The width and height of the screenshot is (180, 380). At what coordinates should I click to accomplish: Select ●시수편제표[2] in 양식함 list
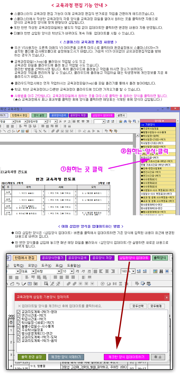tap(158, 183)
